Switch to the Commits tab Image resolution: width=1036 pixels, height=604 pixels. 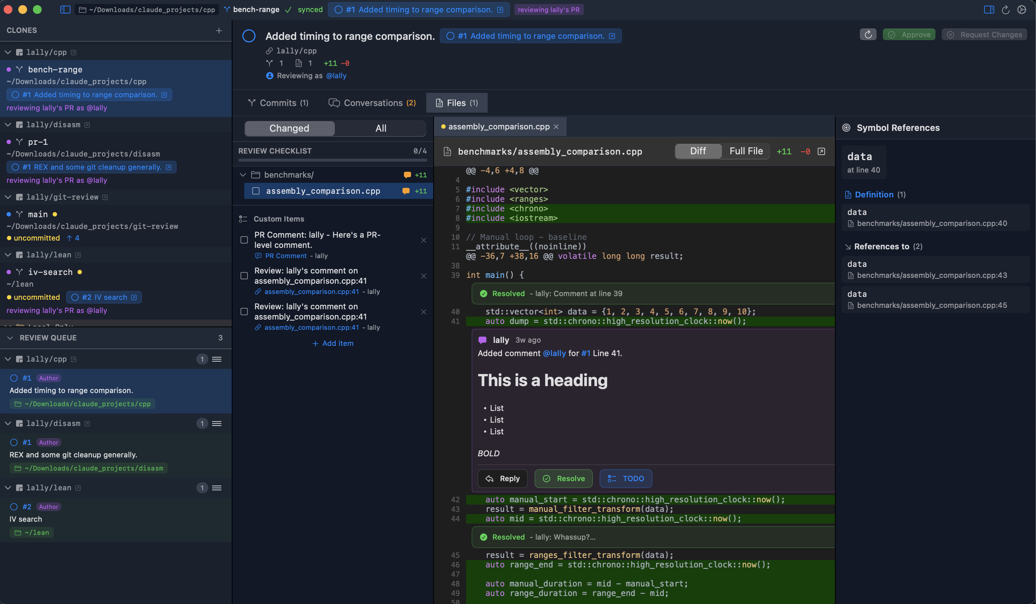(278, 103)
